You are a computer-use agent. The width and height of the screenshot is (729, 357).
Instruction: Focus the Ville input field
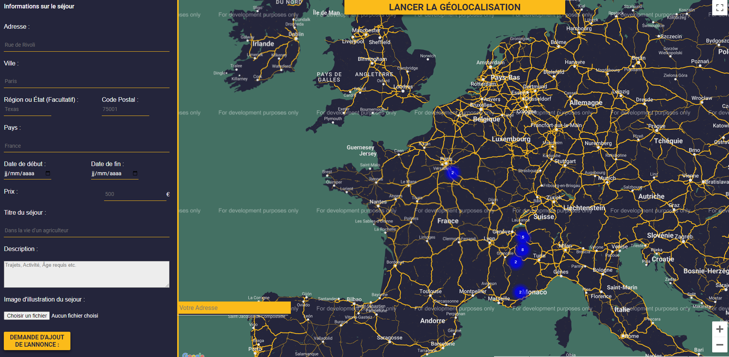point(86,82)
